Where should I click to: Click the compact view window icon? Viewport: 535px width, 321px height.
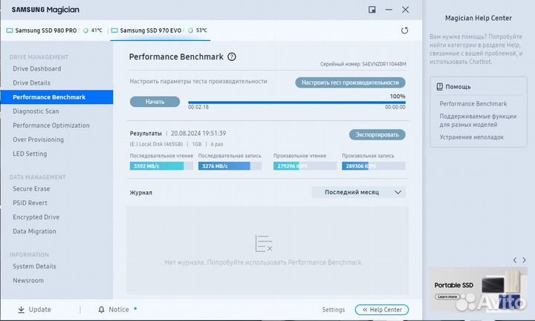click(372, 10)
